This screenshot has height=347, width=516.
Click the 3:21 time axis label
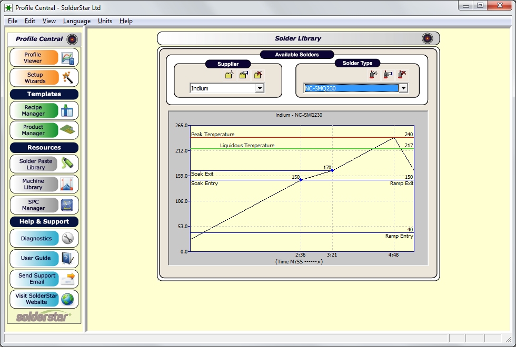(332, 254)
